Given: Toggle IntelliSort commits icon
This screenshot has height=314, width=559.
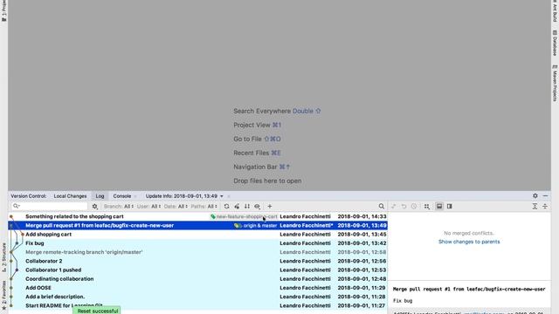Looking at the screenshot, I should click(x=246, y=206).
